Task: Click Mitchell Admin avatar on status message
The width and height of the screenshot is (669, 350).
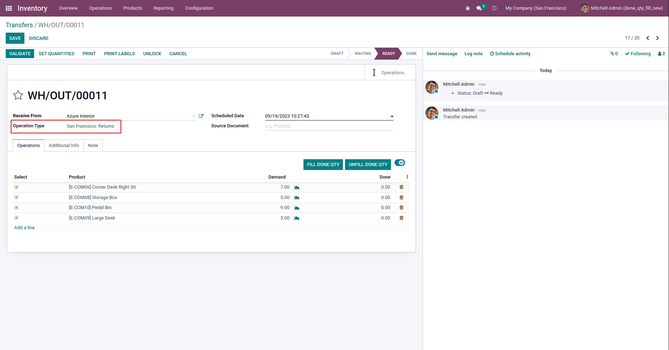Action: pyautogui.click(x=432, y=87)
